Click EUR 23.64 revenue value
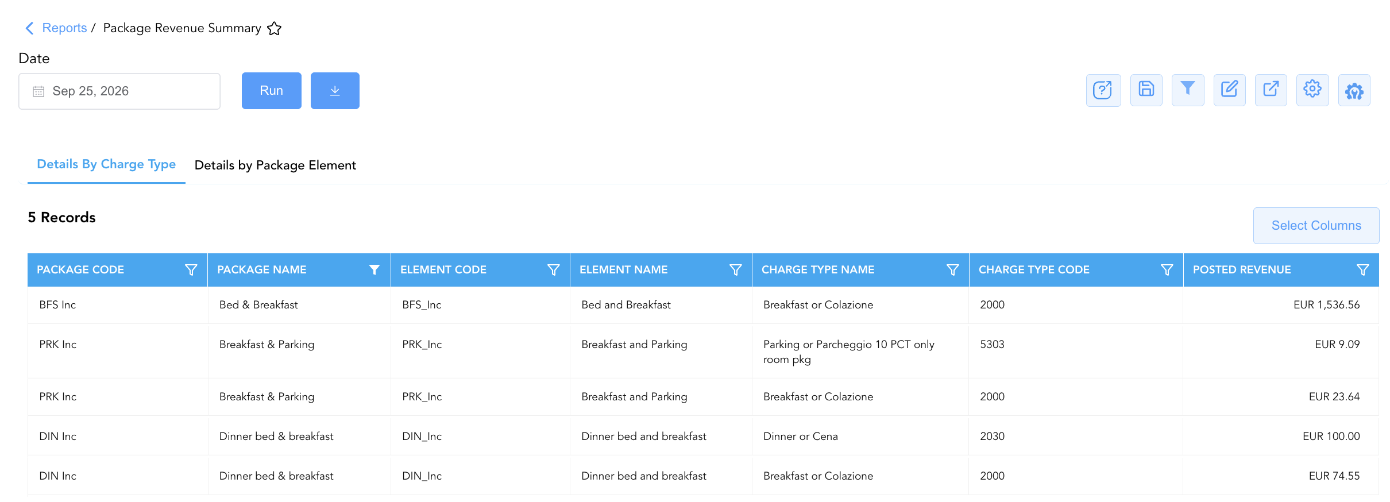The height and width of the screenshot is (502, 1390). (1334, 397)
